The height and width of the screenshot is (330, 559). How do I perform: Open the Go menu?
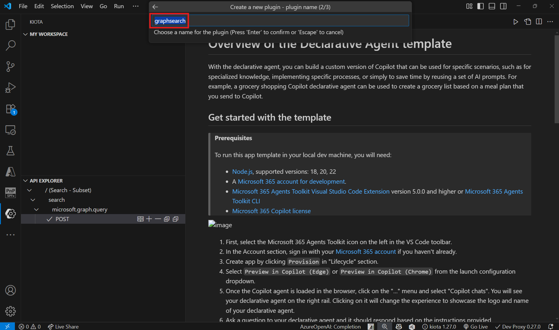[103, 6]
